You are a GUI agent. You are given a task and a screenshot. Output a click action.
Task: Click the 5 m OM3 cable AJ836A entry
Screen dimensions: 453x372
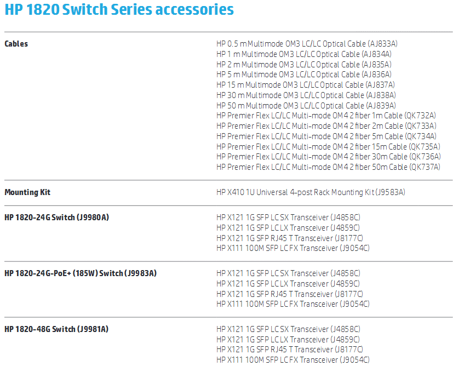tap(304, 75)
